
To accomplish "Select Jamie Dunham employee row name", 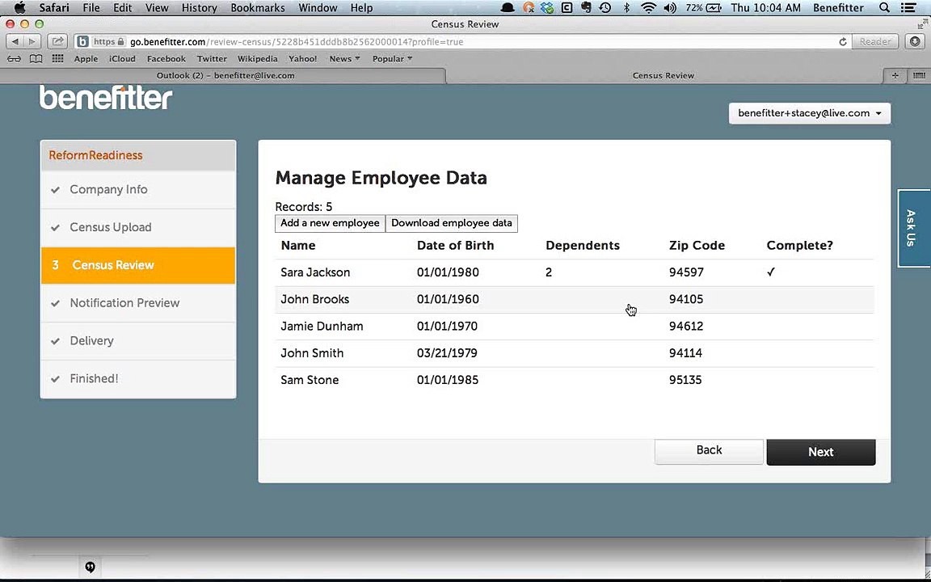I will coord(322,326).
